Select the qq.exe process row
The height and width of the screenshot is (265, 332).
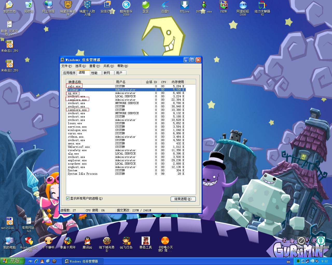(126, 93)
